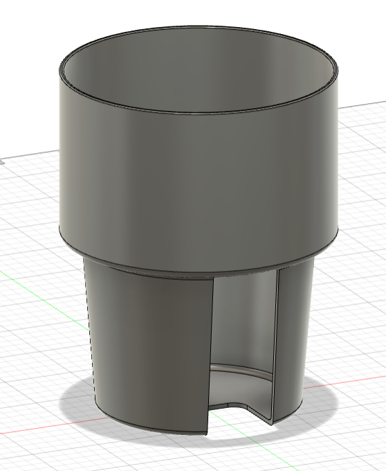Pick the right vertical edge of the slot
This screenshot has width=386, height=471.
275,346
